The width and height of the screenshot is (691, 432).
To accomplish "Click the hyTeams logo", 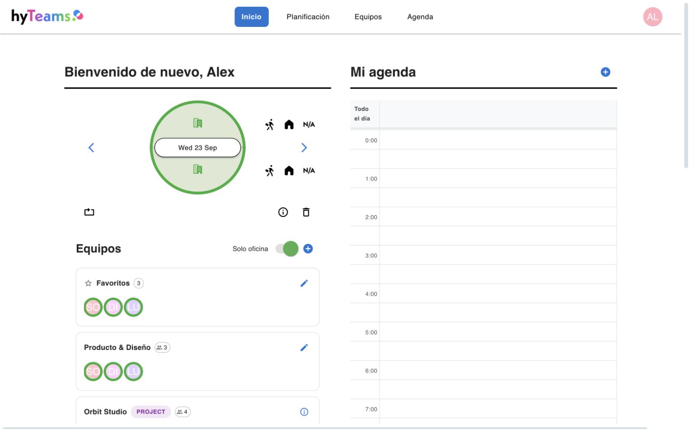I will pos(47,16).
